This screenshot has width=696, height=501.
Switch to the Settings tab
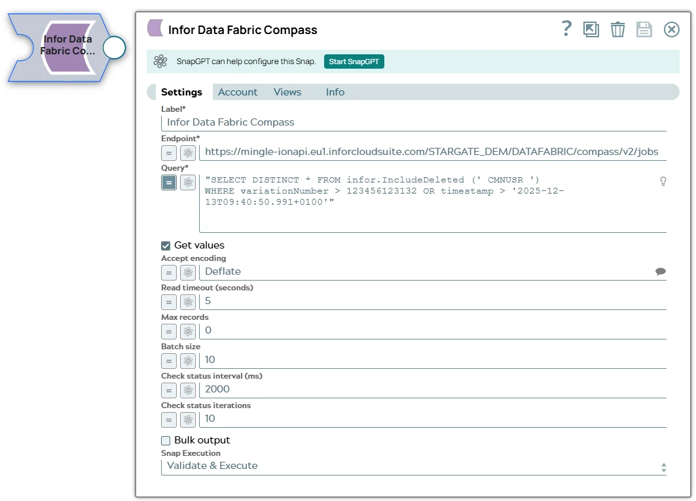point(181,92)
